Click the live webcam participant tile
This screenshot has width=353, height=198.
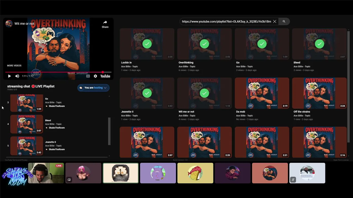click(x=46, y=173)
